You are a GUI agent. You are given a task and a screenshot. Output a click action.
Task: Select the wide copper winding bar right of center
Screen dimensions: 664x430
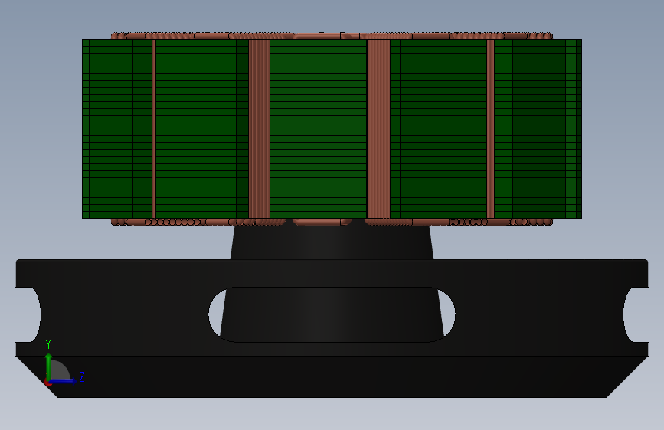(378, 129)
